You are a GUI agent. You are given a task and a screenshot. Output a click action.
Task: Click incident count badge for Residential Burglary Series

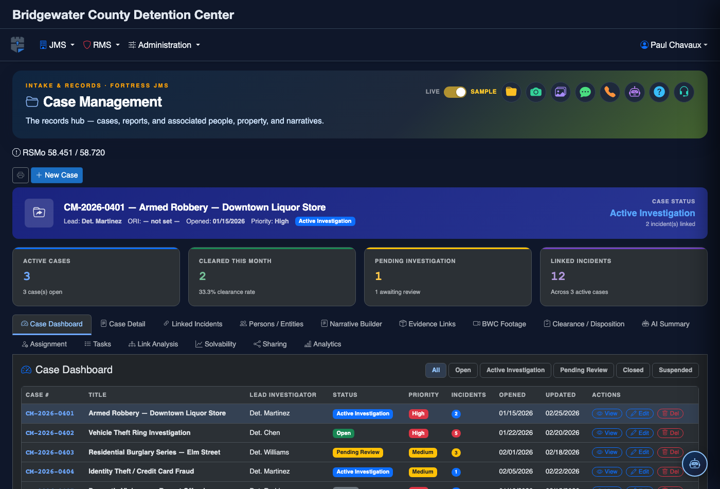coord(456,453)
